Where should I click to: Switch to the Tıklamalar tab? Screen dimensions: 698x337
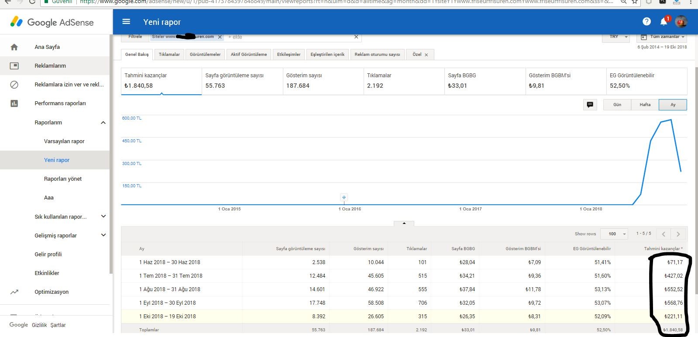[x=169, y=55]
